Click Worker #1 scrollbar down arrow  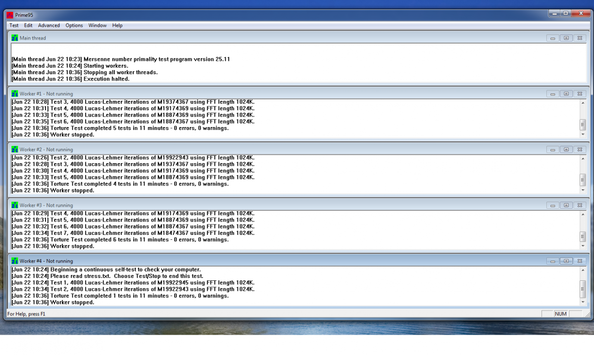[x=583, y=134]
